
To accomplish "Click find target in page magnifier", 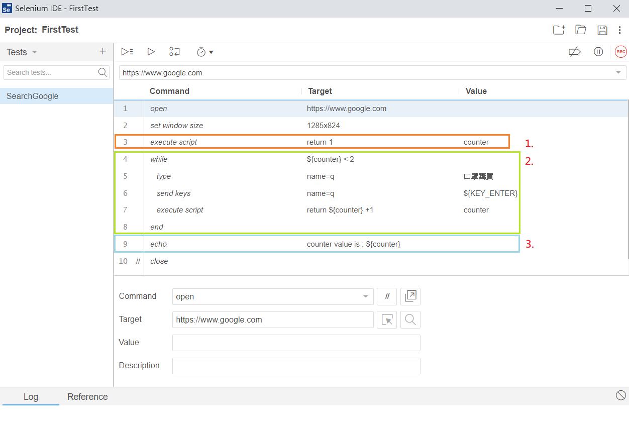I will pos(410,319).
